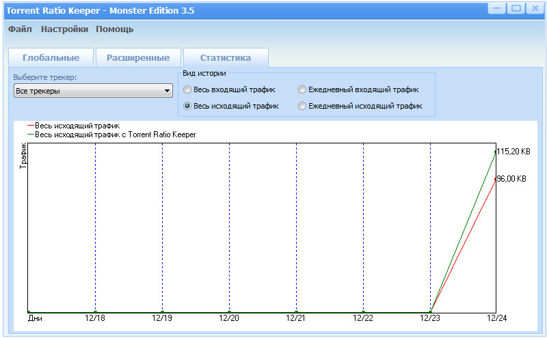Select the Статистика tab
This screenshot has width=547, height=338.
tap(226, 57)
